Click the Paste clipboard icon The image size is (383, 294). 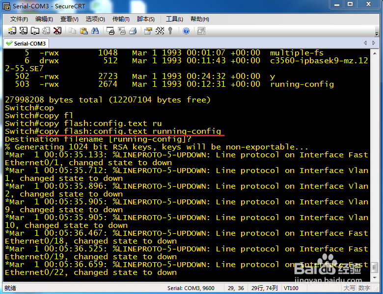click(84, 31)
